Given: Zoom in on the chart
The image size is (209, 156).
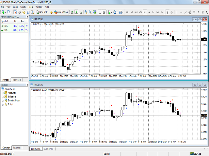Looking at the screenshot, I should click(86, 12).
